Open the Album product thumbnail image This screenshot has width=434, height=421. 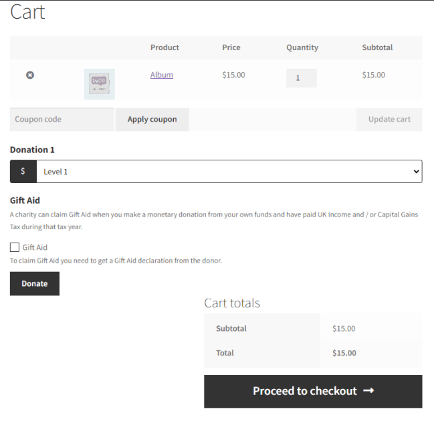click(x=99, y=84)
